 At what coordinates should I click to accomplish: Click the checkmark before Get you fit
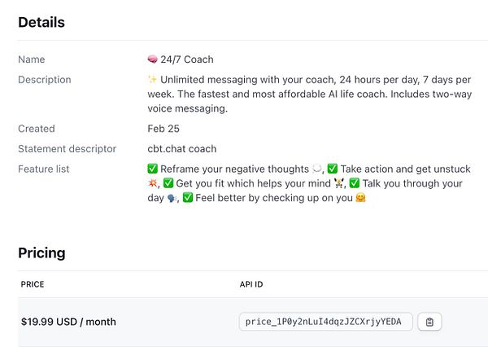tap(168, 184)
